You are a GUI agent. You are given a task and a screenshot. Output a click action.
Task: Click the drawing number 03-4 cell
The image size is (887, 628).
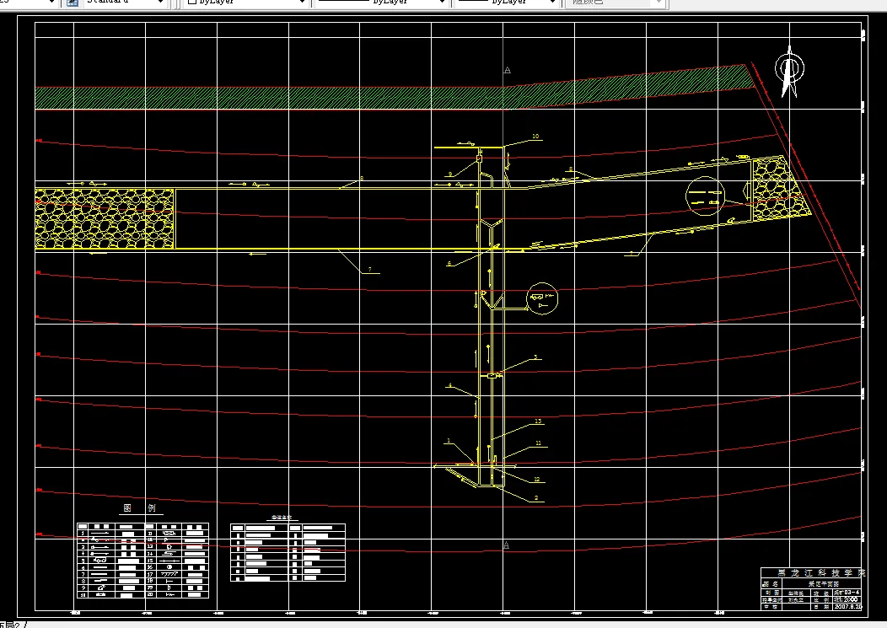pyautogui.click(x=847, y=592)
